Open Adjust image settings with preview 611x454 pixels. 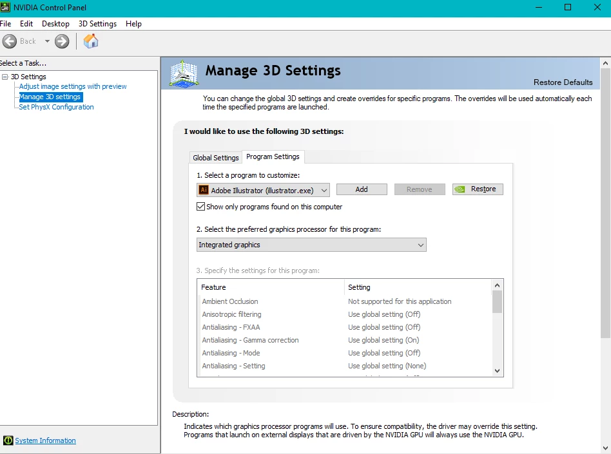coord(73,86)
